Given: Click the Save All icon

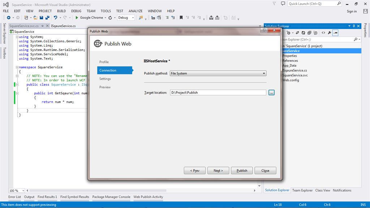Looking at the screenshot, I should click(47, 18).
